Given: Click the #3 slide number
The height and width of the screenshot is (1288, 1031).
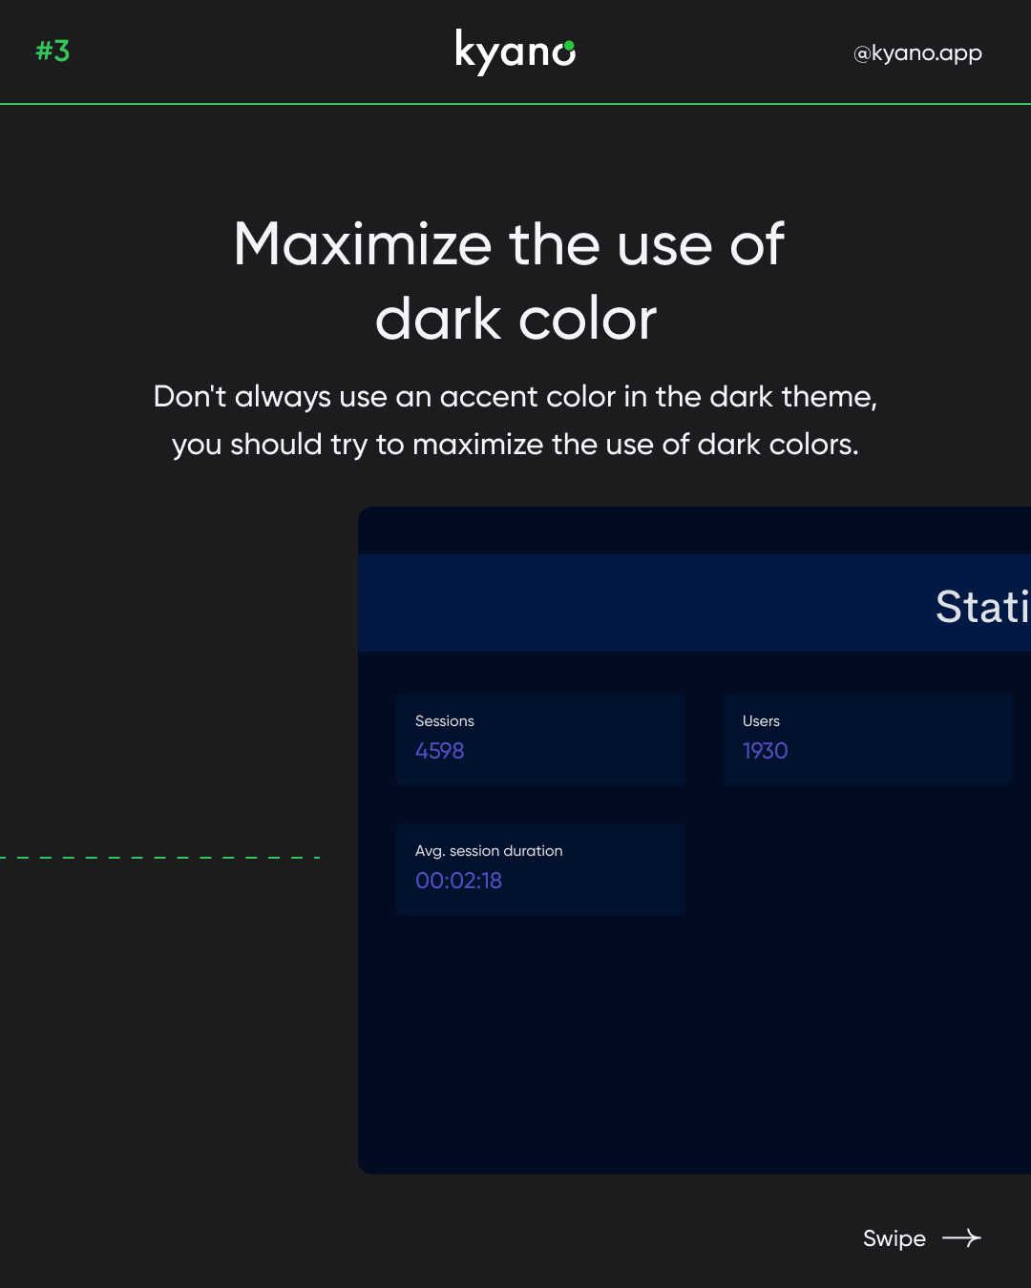Looking at the screenshot, I should tap(53, 51).
